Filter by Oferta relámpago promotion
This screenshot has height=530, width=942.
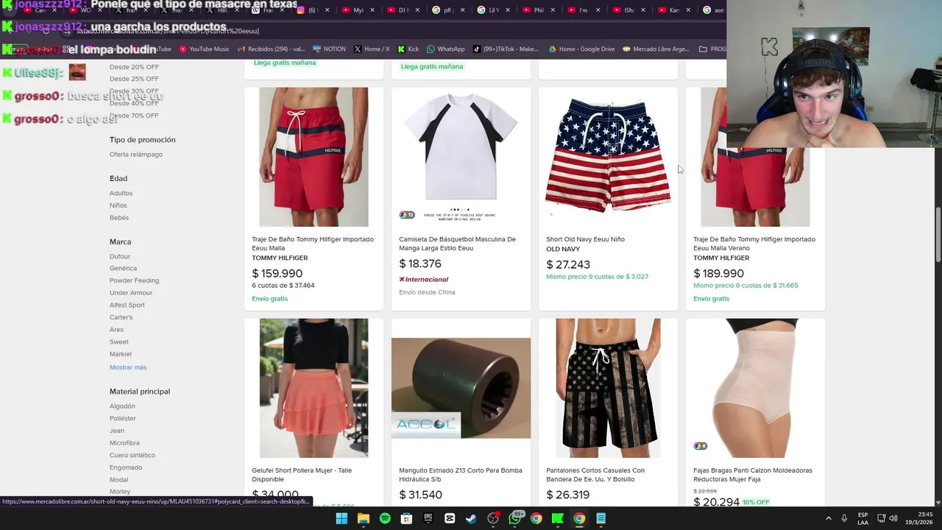[x=136, y=155]
